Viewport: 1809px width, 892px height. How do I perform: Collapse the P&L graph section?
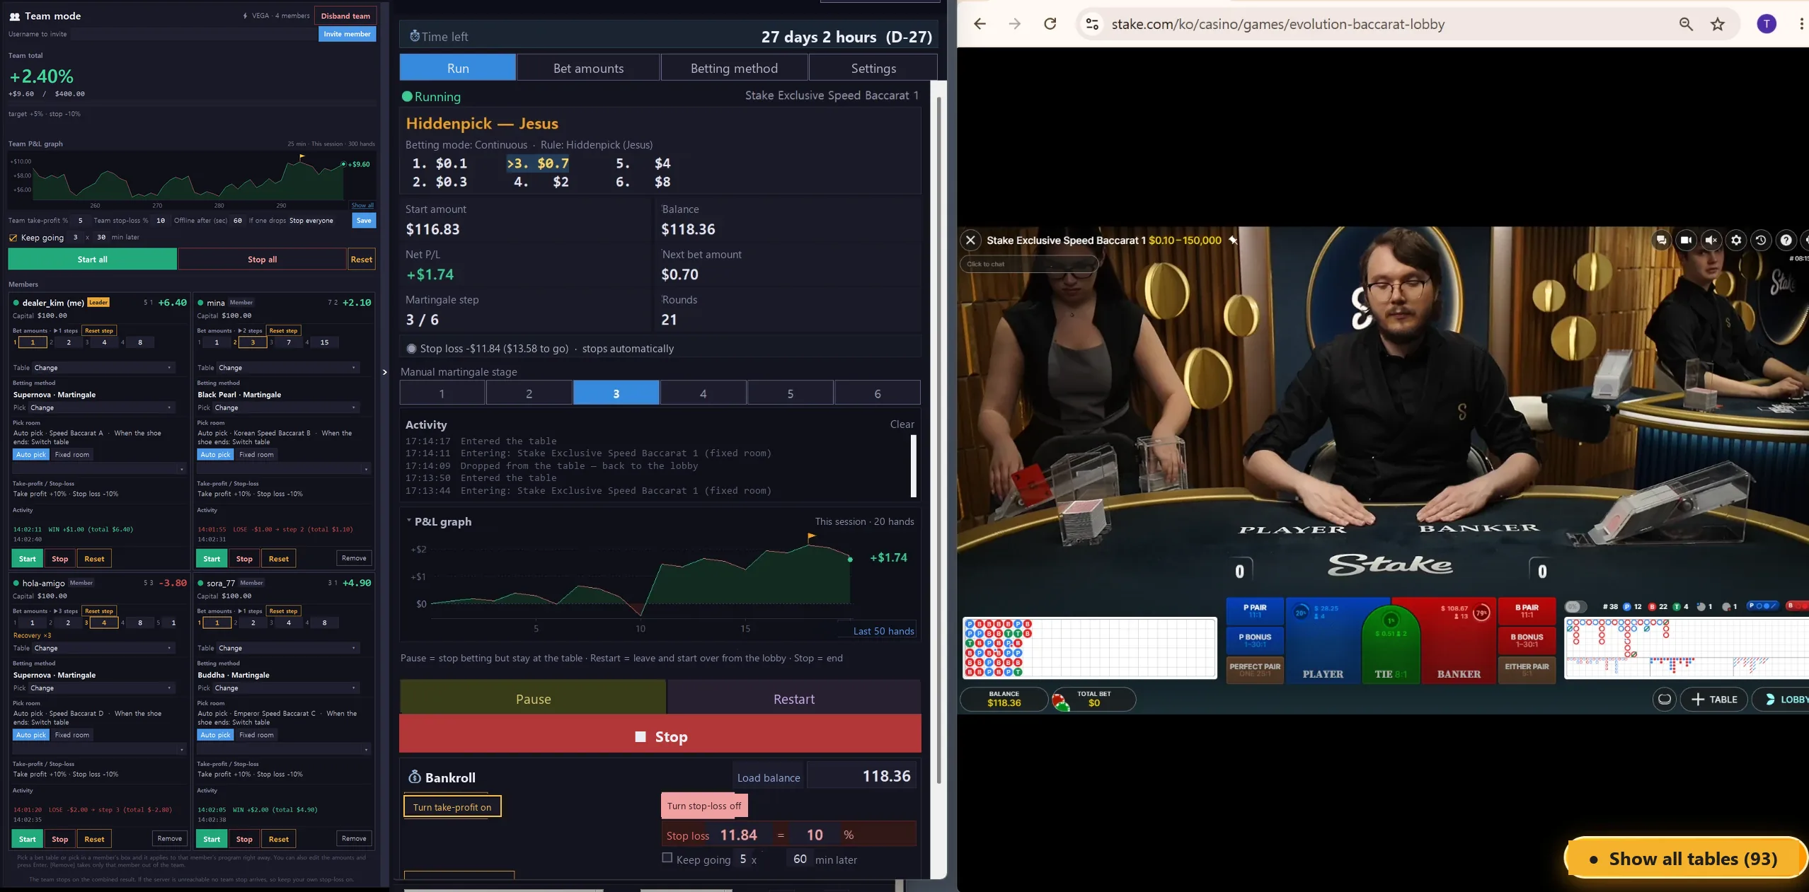click(409, 521)
